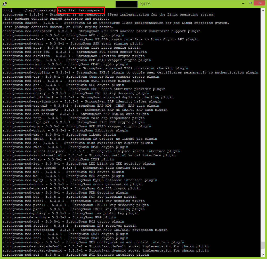This screenshot has width=267, height=259.
Task: Click the strongswan-mod-eap-md5 line
Action: [81, 106]
